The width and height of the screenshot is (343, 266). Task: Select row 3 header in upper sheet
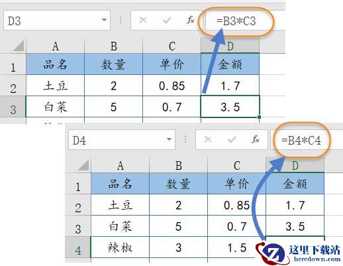(x=13, y=107)
